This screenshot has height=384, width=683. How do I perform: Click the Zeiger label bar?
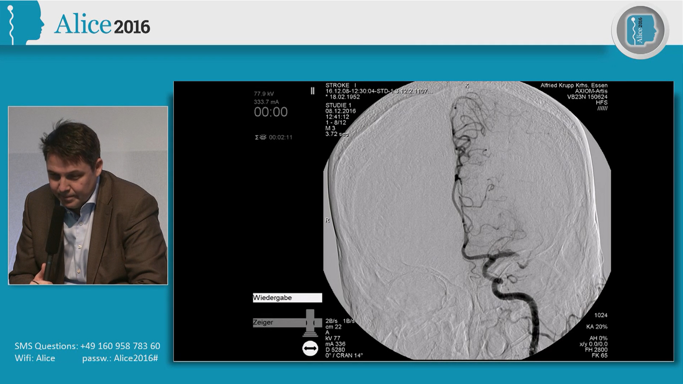pyautogui.click(x=278, y=322)
